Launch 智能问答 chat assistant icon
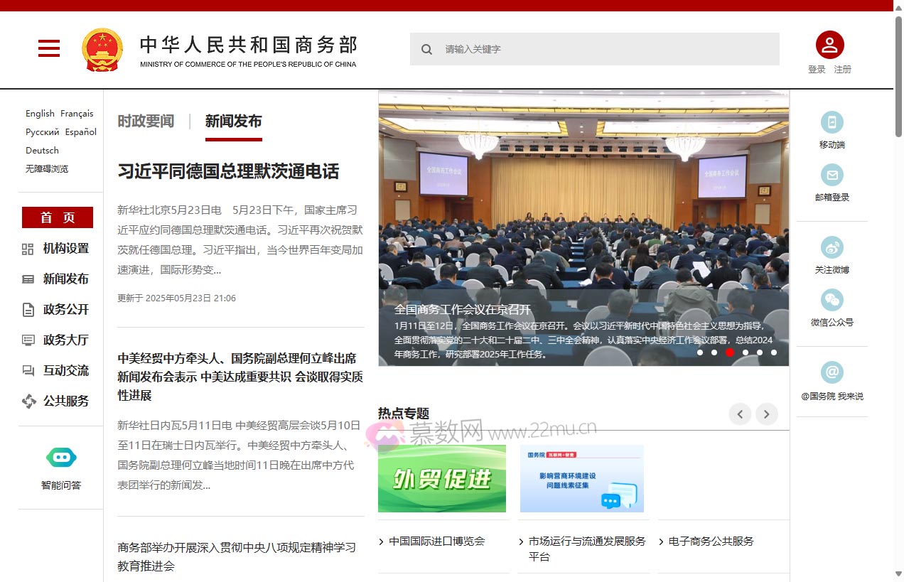This screenshot has height=582, width=904. point(61,457)
